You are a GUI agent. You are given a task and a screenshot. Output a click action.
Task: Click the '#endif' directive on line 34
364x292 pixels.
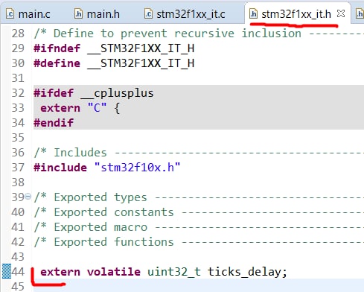(54, 123)
